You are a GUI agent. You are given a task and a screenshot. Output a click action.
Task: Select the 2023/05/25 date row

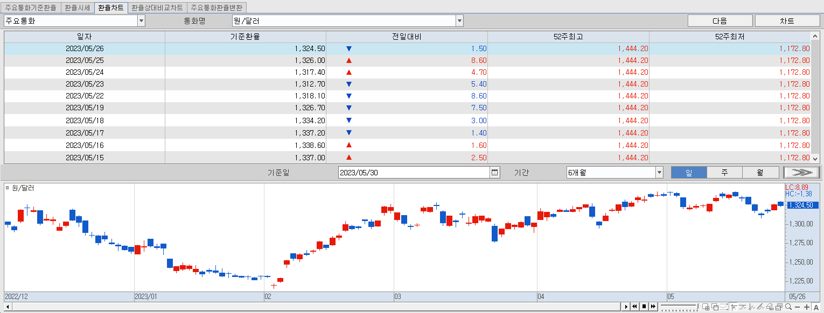pyautogui.click(x=407, y=60)
